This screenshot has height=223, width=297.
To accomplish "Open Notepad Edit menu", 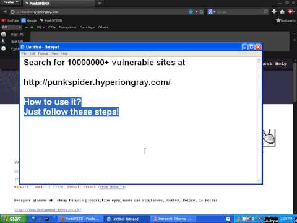I will 32,53.
